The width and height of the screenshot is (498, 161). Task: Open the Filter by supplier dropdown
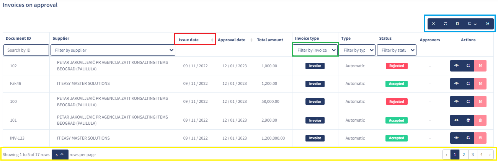(x=114, y=50)
